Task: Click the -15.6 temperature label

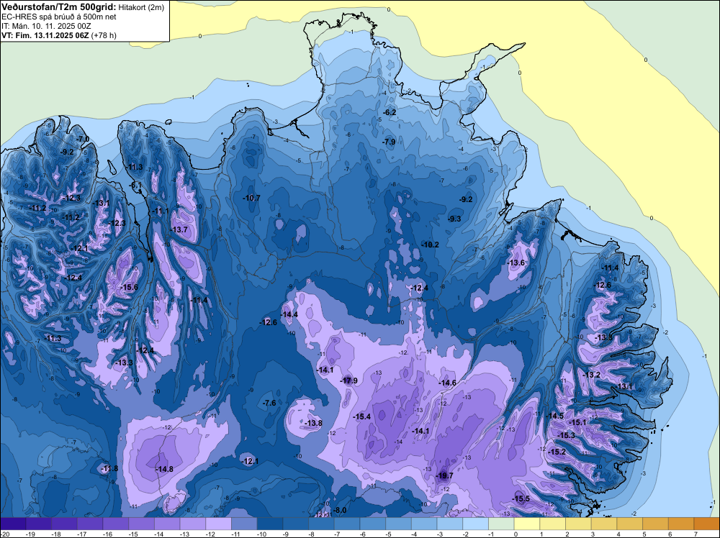Action: click(x=129, y=287)
